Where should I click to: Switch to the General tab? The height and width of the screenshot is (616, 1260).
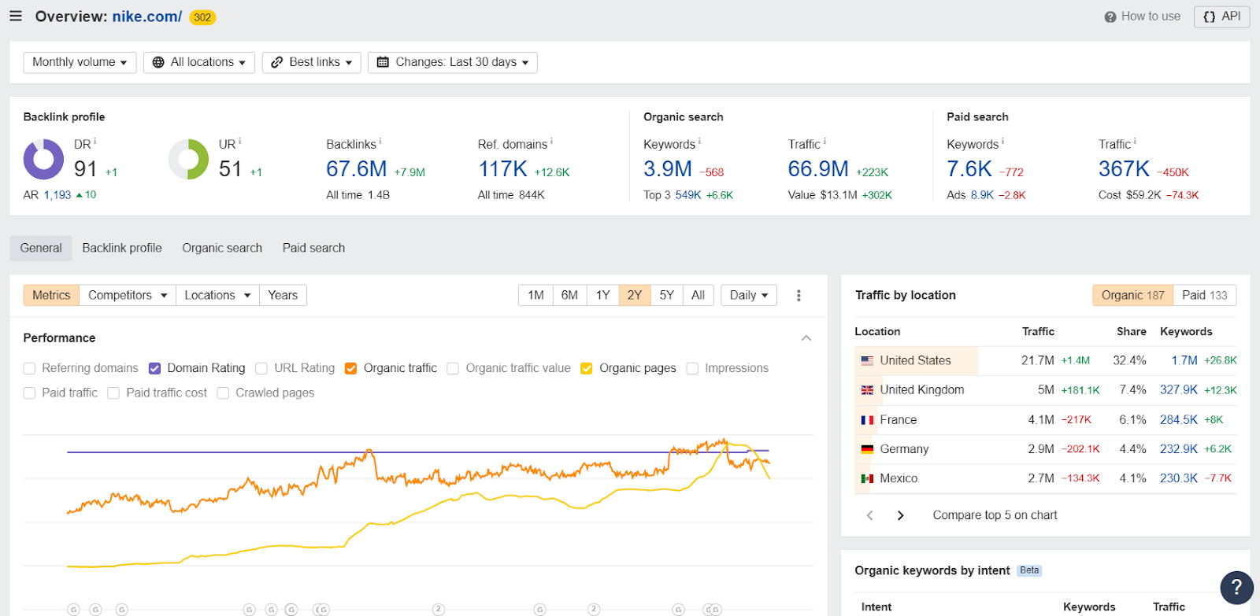(x=41, y=248)
